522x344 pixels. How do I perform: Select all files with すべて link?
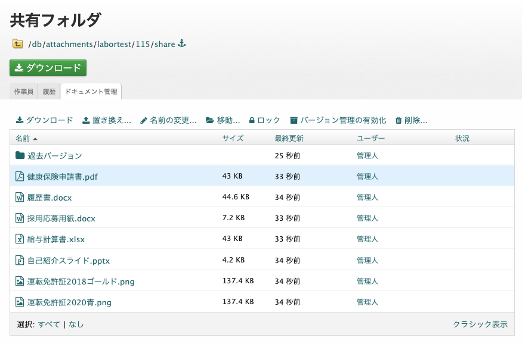click(x=49, y=324)
